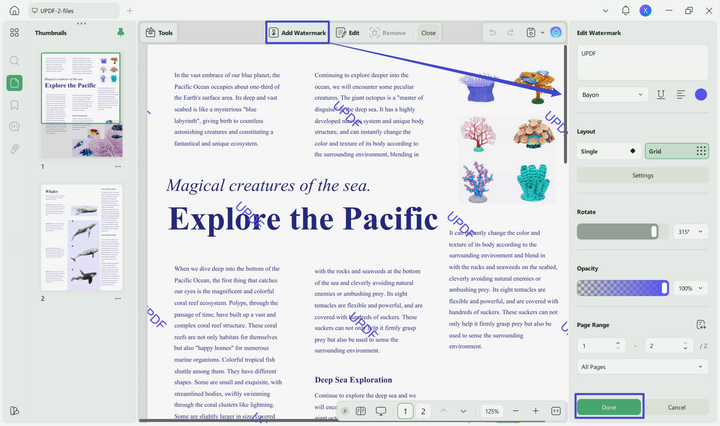Open options for page 2 thumbnail
This screenshot has height=426, width=720.
coord(118,298)
